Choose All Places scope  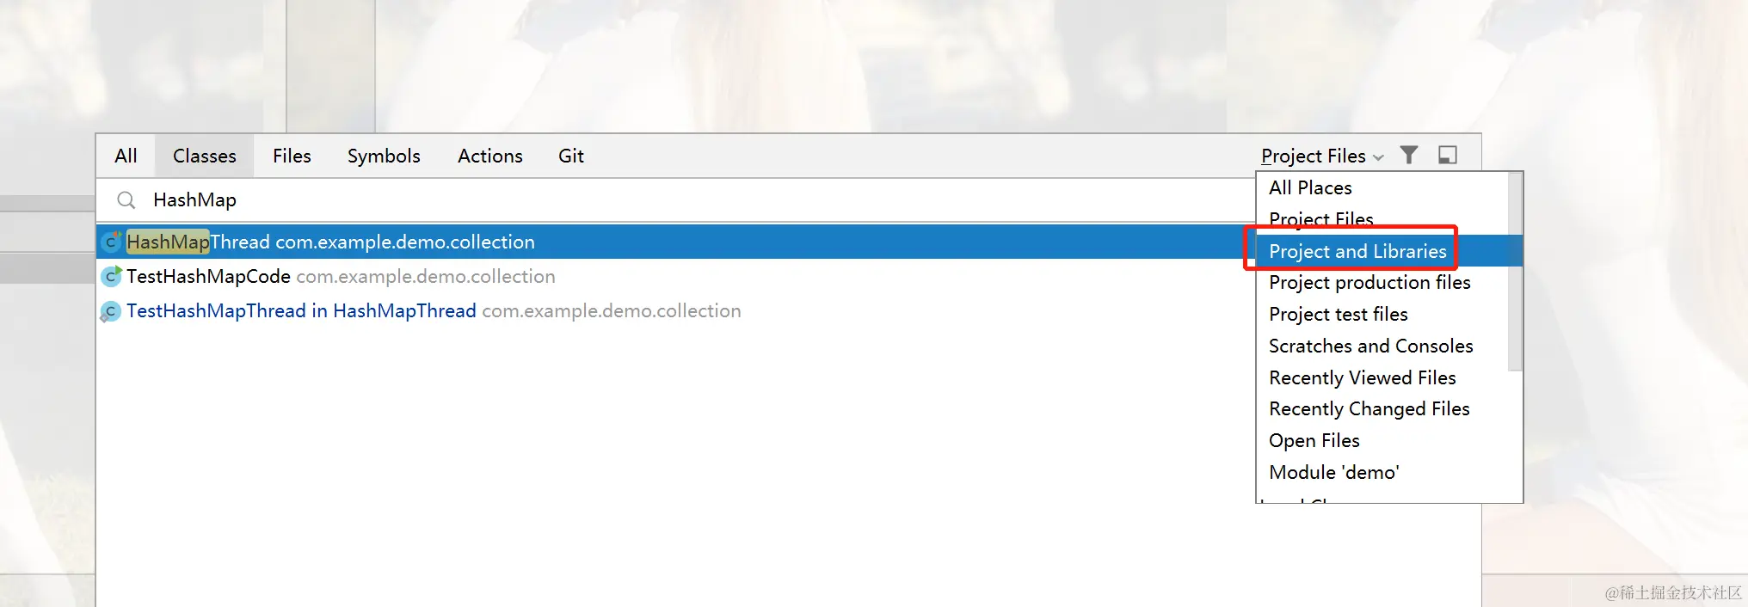pyautogui.click(x=1383, y=187)
